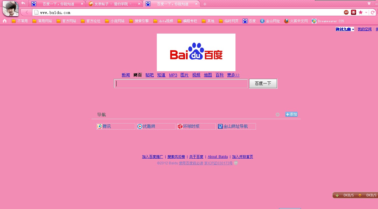Open the 关于百度 footer link
This screenshot has width=378, height=209.
(x=196, y=157)
